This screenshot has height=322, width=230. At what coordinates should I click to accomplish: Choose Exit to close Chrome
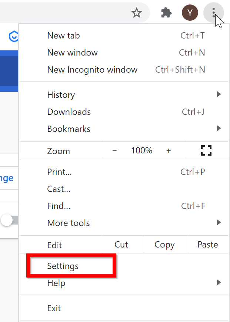click(54, 308)
